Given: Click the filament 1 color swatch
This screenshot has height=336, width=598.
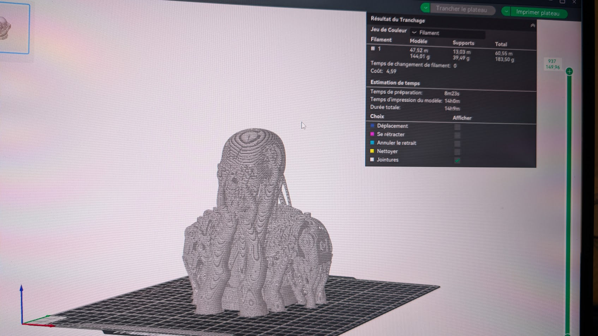Looking at the screenshot, I should [x=373, y=49].
